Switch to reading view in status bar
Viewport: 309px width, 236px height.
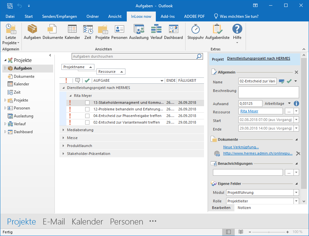(241, 232)
